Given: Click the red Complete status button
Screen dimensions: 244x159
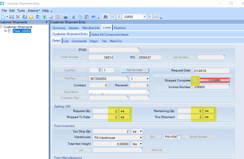Looking at the screenshot, I should [214, 80].
